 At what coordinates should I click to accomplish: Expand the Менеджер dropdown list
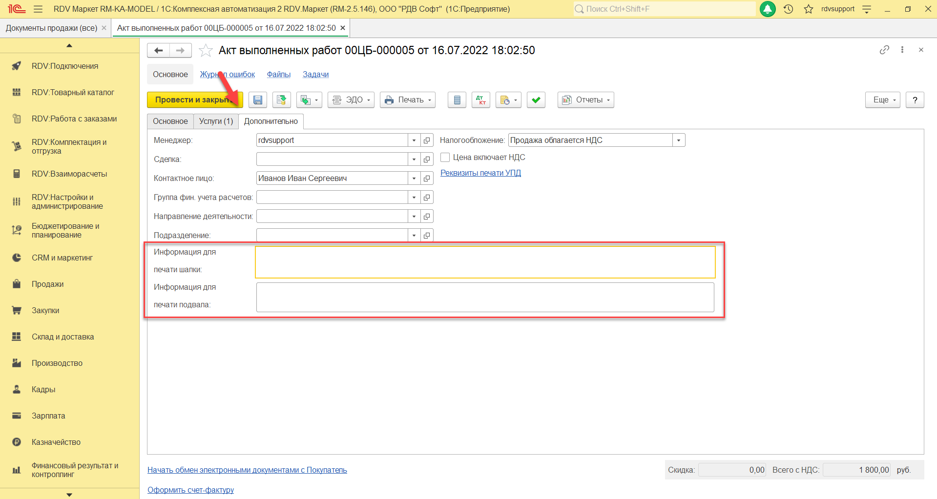(414, 140)
